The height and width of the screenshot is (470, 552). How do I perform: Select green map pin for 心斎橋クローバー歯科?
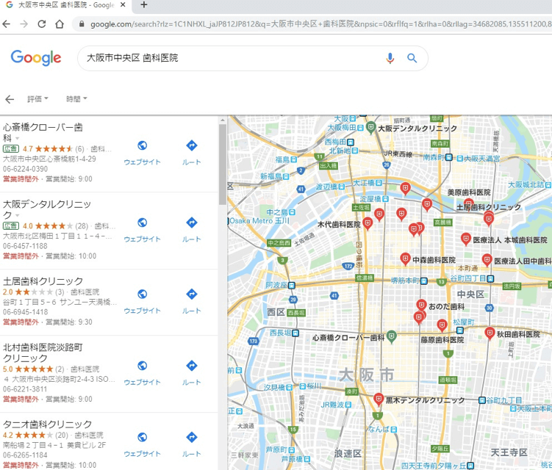pos(391,336)
